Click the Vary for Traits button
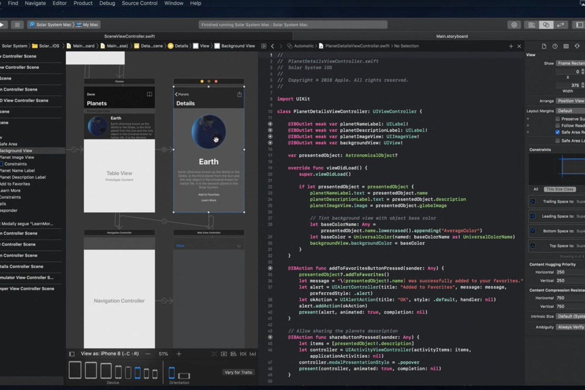This screenshot has width=585, height=390. (x=238, y=372)
